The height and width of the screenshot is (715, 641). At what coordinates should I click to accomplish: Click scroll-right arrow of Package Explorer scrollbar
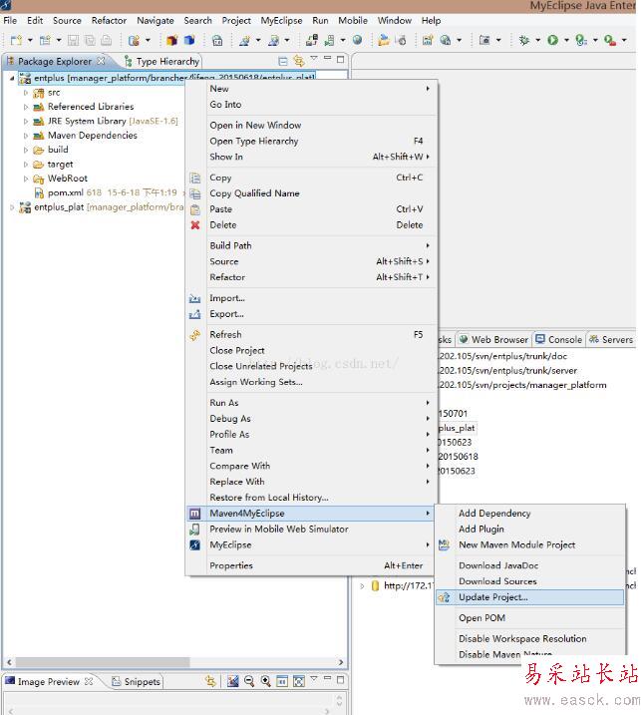tap(341, 662)
